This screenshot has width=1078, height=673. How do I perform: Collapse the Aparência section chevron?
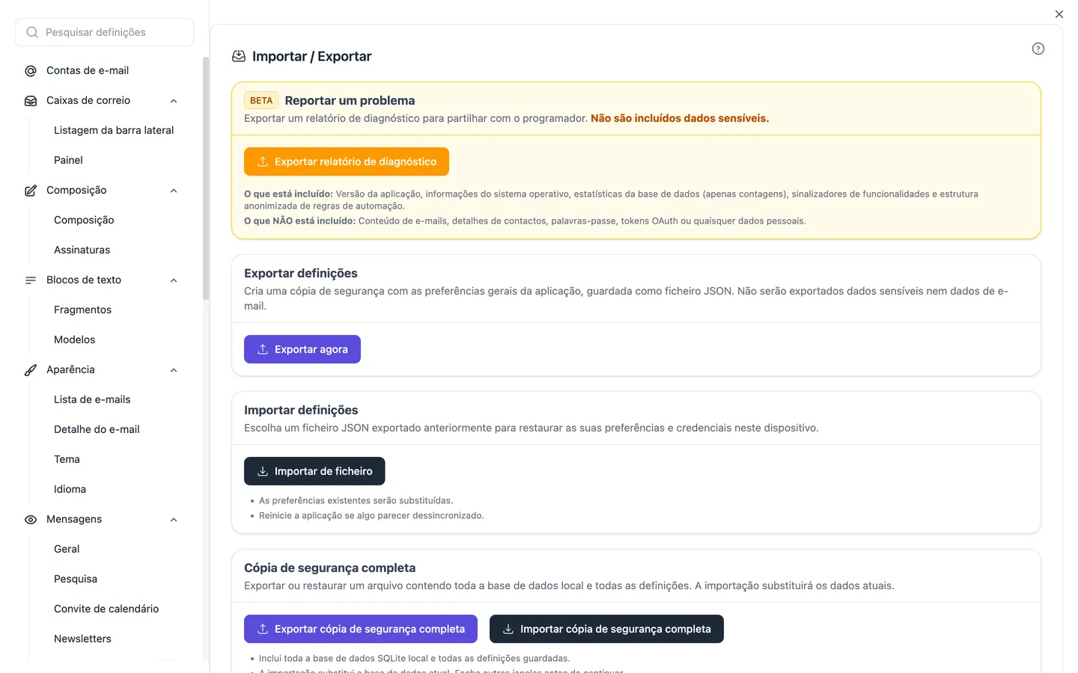pyautogui.click(x=174, y=370)
